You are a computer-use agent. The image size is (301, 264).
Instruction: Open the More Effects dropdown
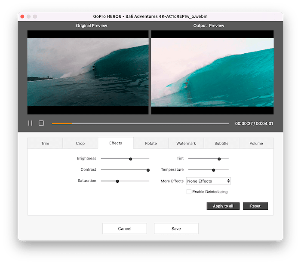pos(209,181)
